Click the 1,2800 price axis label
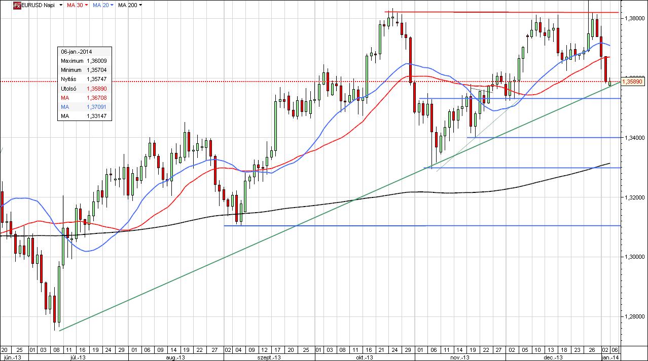The width and height of the screenshot is (648, 361). point(634,317)
